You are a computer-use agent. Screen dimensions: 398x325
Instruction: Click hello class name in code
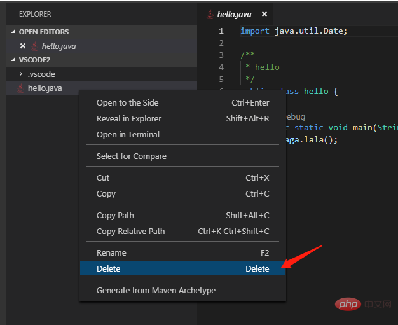(x=316, y=91)
